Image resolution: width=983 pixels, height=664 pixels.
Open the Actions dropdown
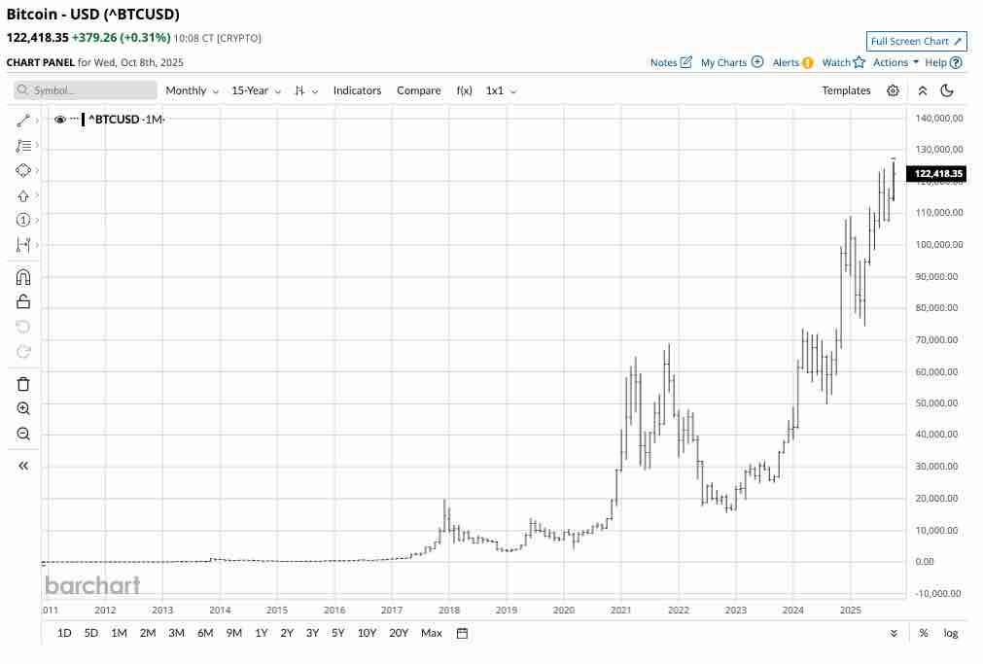[895, 62]
